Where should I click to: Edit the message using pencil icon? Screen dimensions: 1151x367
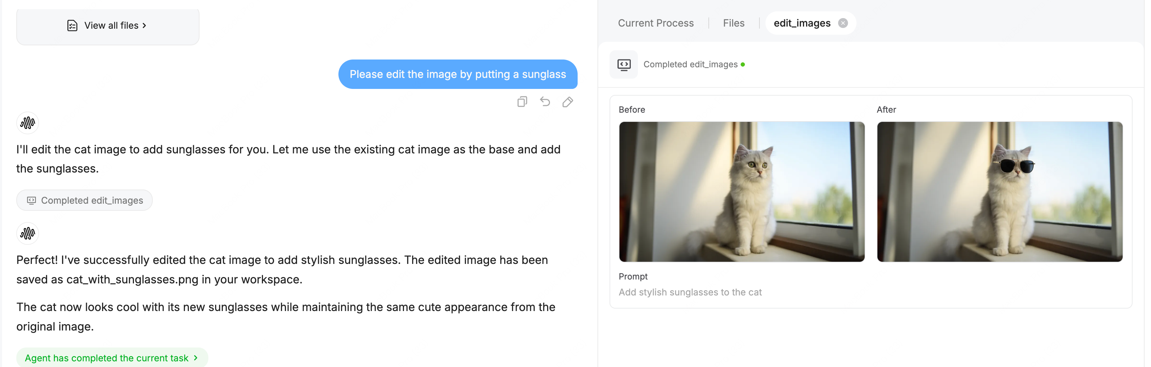[567, 102]
